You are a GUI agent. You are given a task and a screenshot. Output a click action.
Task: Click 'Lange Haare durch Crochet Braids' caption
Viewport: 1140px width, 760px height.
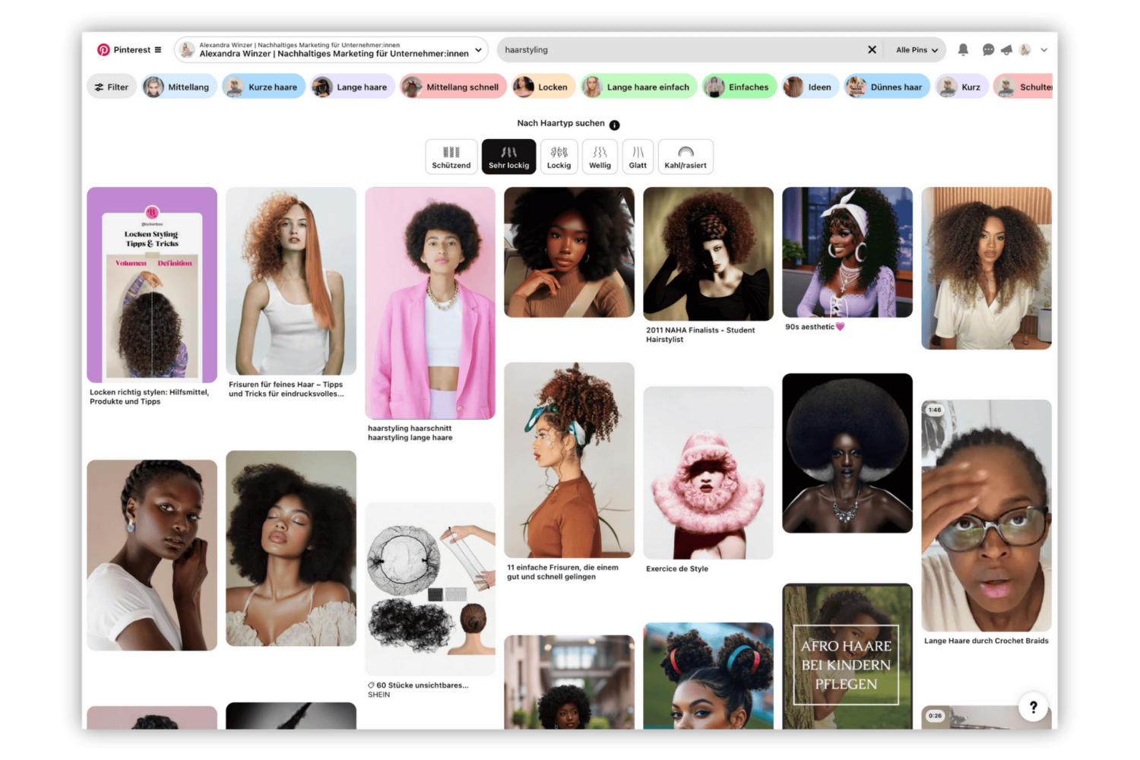pyautogui.click(x=986, y=641)
